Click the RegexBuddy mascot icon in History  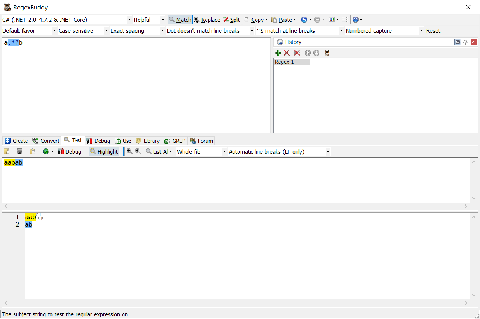pyautogui.click(x=327, y=53)
